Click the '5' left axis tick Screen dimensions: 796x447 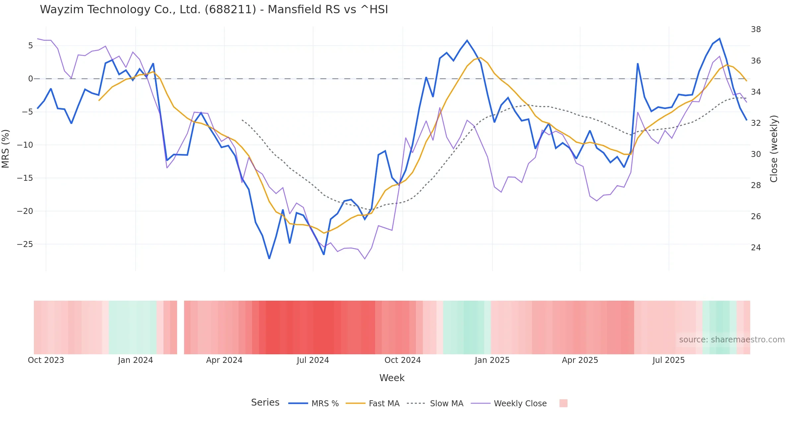31,46
